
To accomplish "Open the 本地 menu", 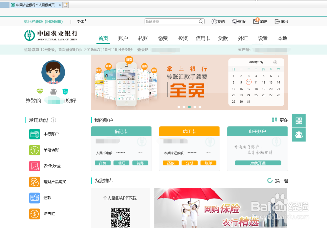I will (x=283, y=38).
